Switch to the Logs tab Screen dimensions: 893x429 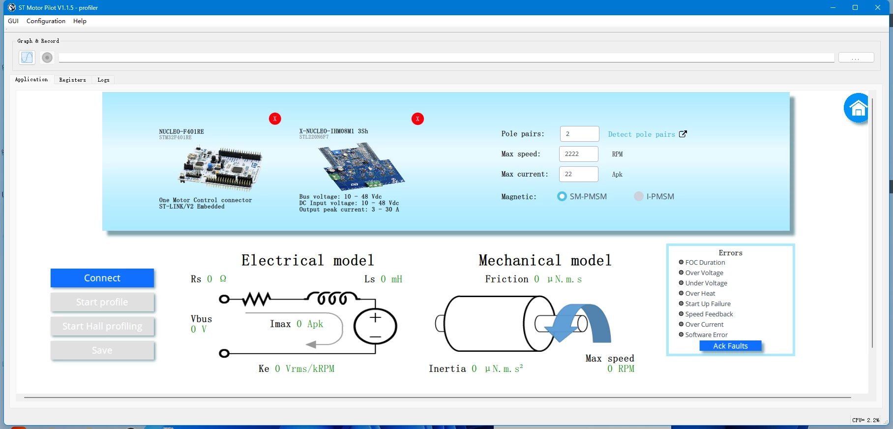(x=103, y=80)
